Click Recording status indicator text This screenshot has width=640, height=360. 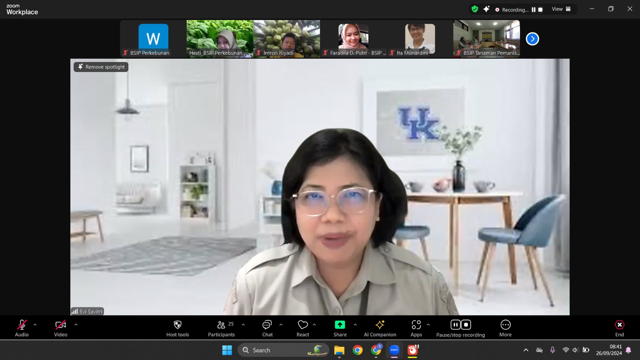[515, 10]
